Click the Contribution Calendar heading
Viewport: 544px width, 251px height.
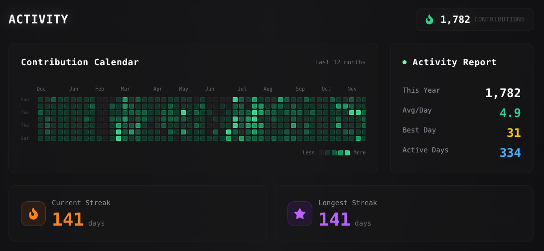[80, 62]
